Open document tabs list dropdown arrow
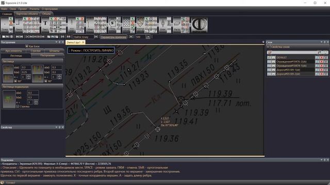The image size is (330, 185). point(263,42)
